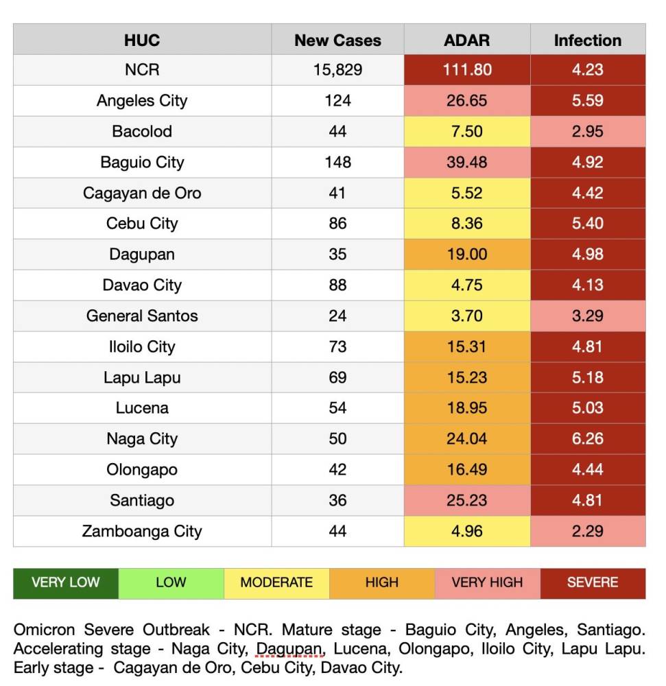666x686 pixels.
Task: Click the NCR row label
Action: click(142, 70)
